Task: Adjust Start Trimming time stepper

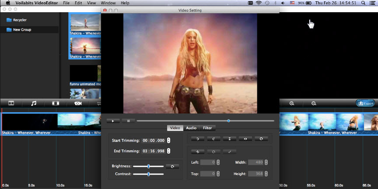Action: coord(169,141)
